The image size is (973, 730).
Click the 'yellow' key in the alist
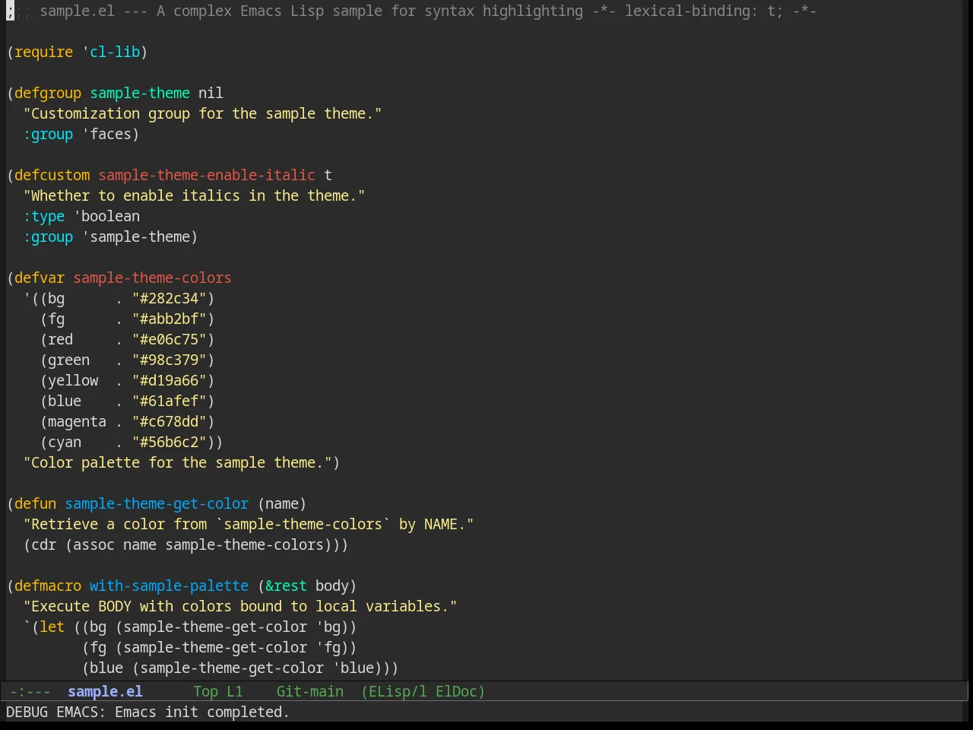[x=73, y=380]
